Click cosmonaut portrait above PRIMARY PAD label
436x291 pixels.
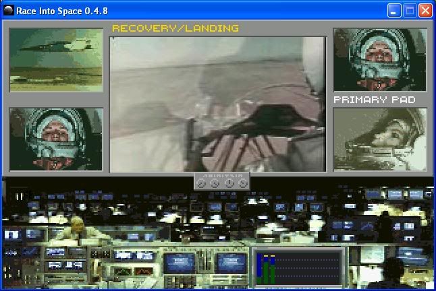pyautogui.click(x=380, y=60)
